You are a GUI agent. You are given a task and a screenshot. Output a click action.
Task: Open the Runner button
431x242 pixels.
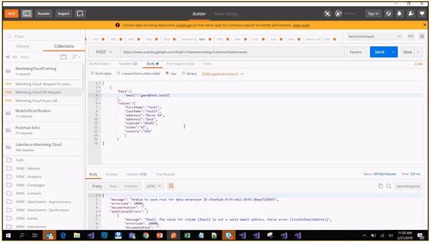coord(44,13)
